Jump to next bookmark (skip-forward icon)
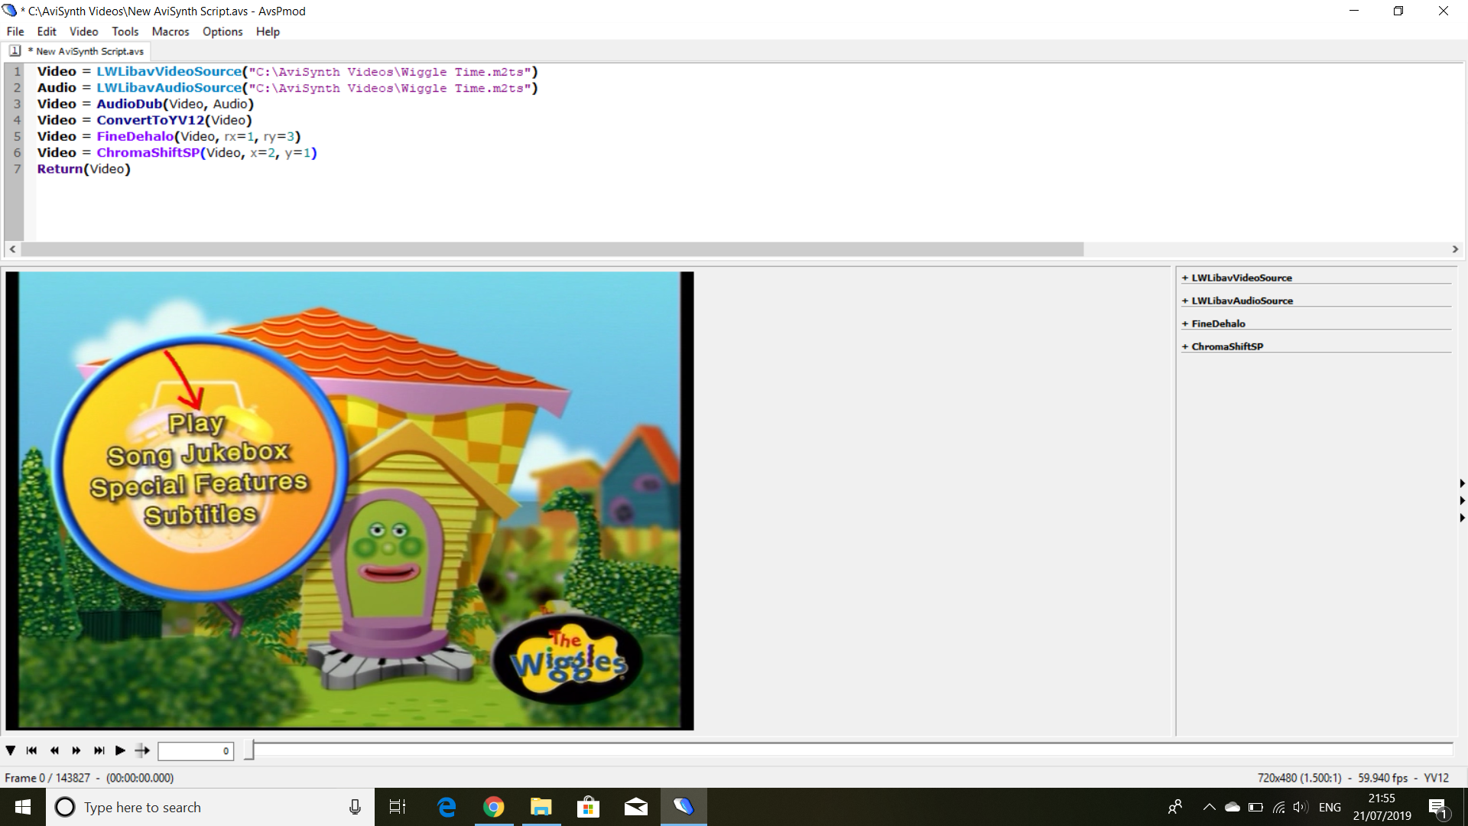1468x826 pixels. click(99, 750)
